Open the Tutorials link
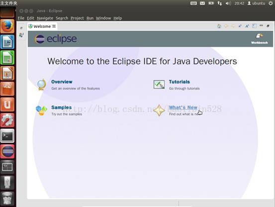Image resolution: width=275 pixels, height=207 pixels. click(x=179, y=82)
